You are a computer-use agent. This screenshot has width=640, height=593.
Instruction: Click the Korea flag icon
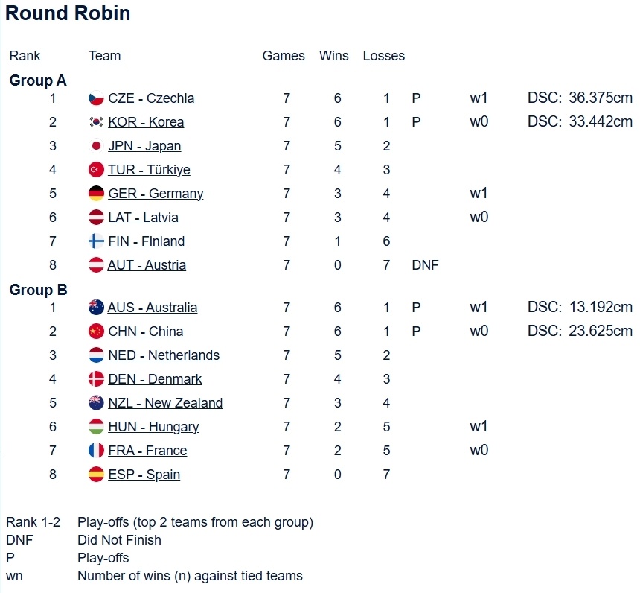[x=96, y=122]
